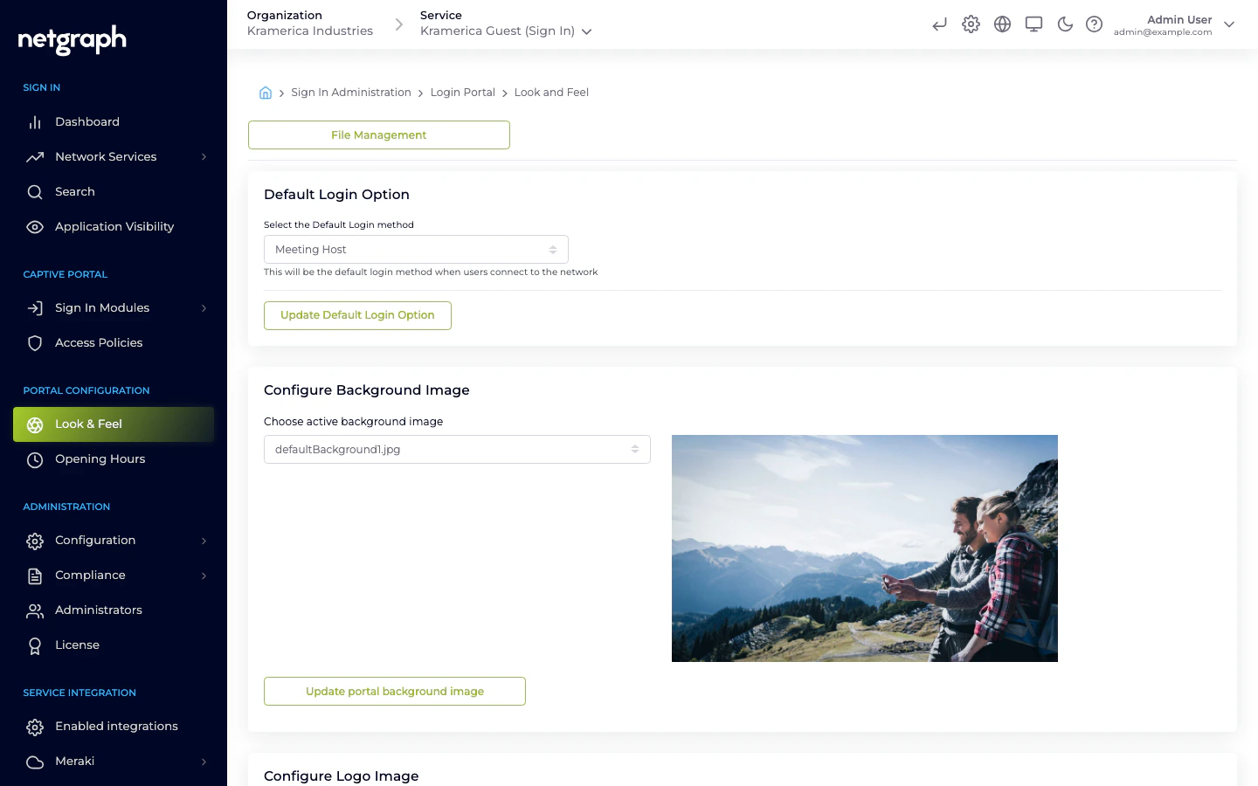Open Opening Hours from the sidebar

(x=100, y=458)
